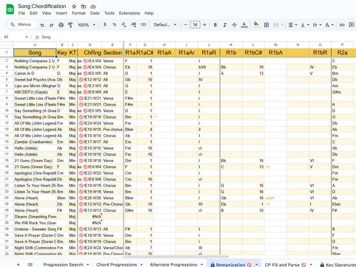This screenshot has width=356, height=267.
Task: Open the Extensions menu
Action: click(130, 13)
